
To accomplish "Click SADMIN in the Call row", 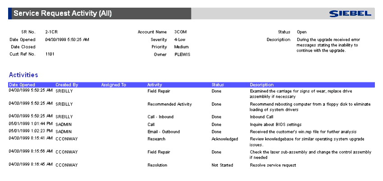I will click(64, 125).
